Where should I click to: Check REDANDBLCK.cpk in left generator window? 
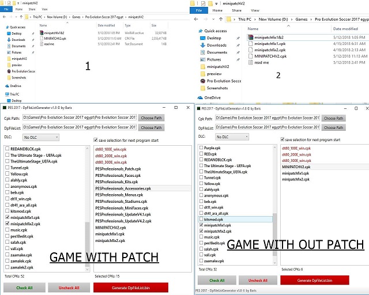click(x=7, y=149)
